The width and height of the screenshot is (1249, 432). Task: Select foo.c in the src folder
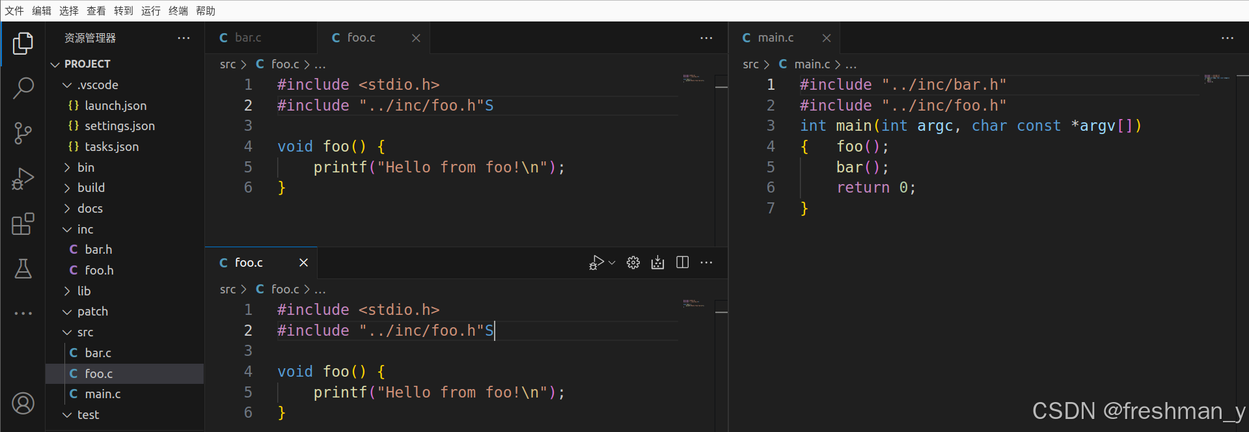tap(124, 373)
